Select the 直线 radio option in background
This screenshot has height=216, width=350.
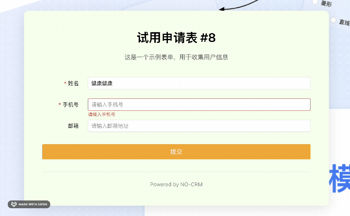(333, 20)
